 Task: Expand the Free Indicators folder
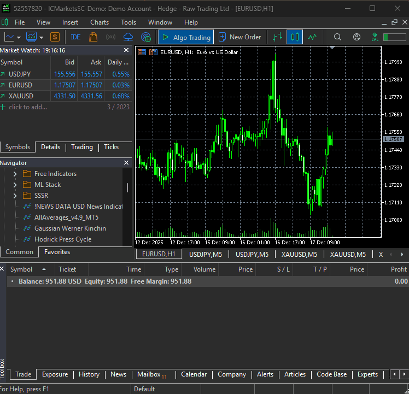coord(15,174)
